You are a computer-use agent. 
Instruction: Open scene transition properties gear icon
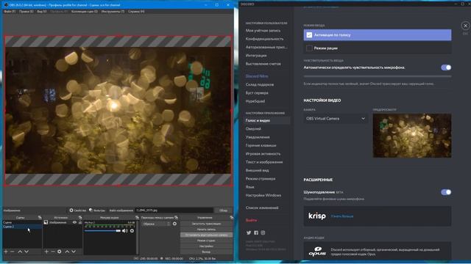tap(174, 224)
